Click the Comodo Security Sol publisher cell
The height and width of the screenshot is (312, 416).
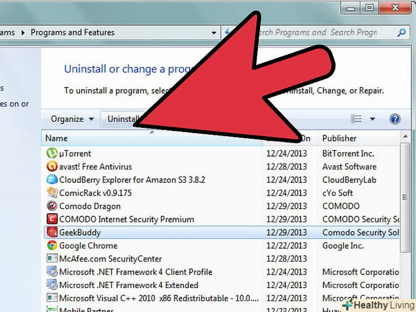click(x=361, y=233)
